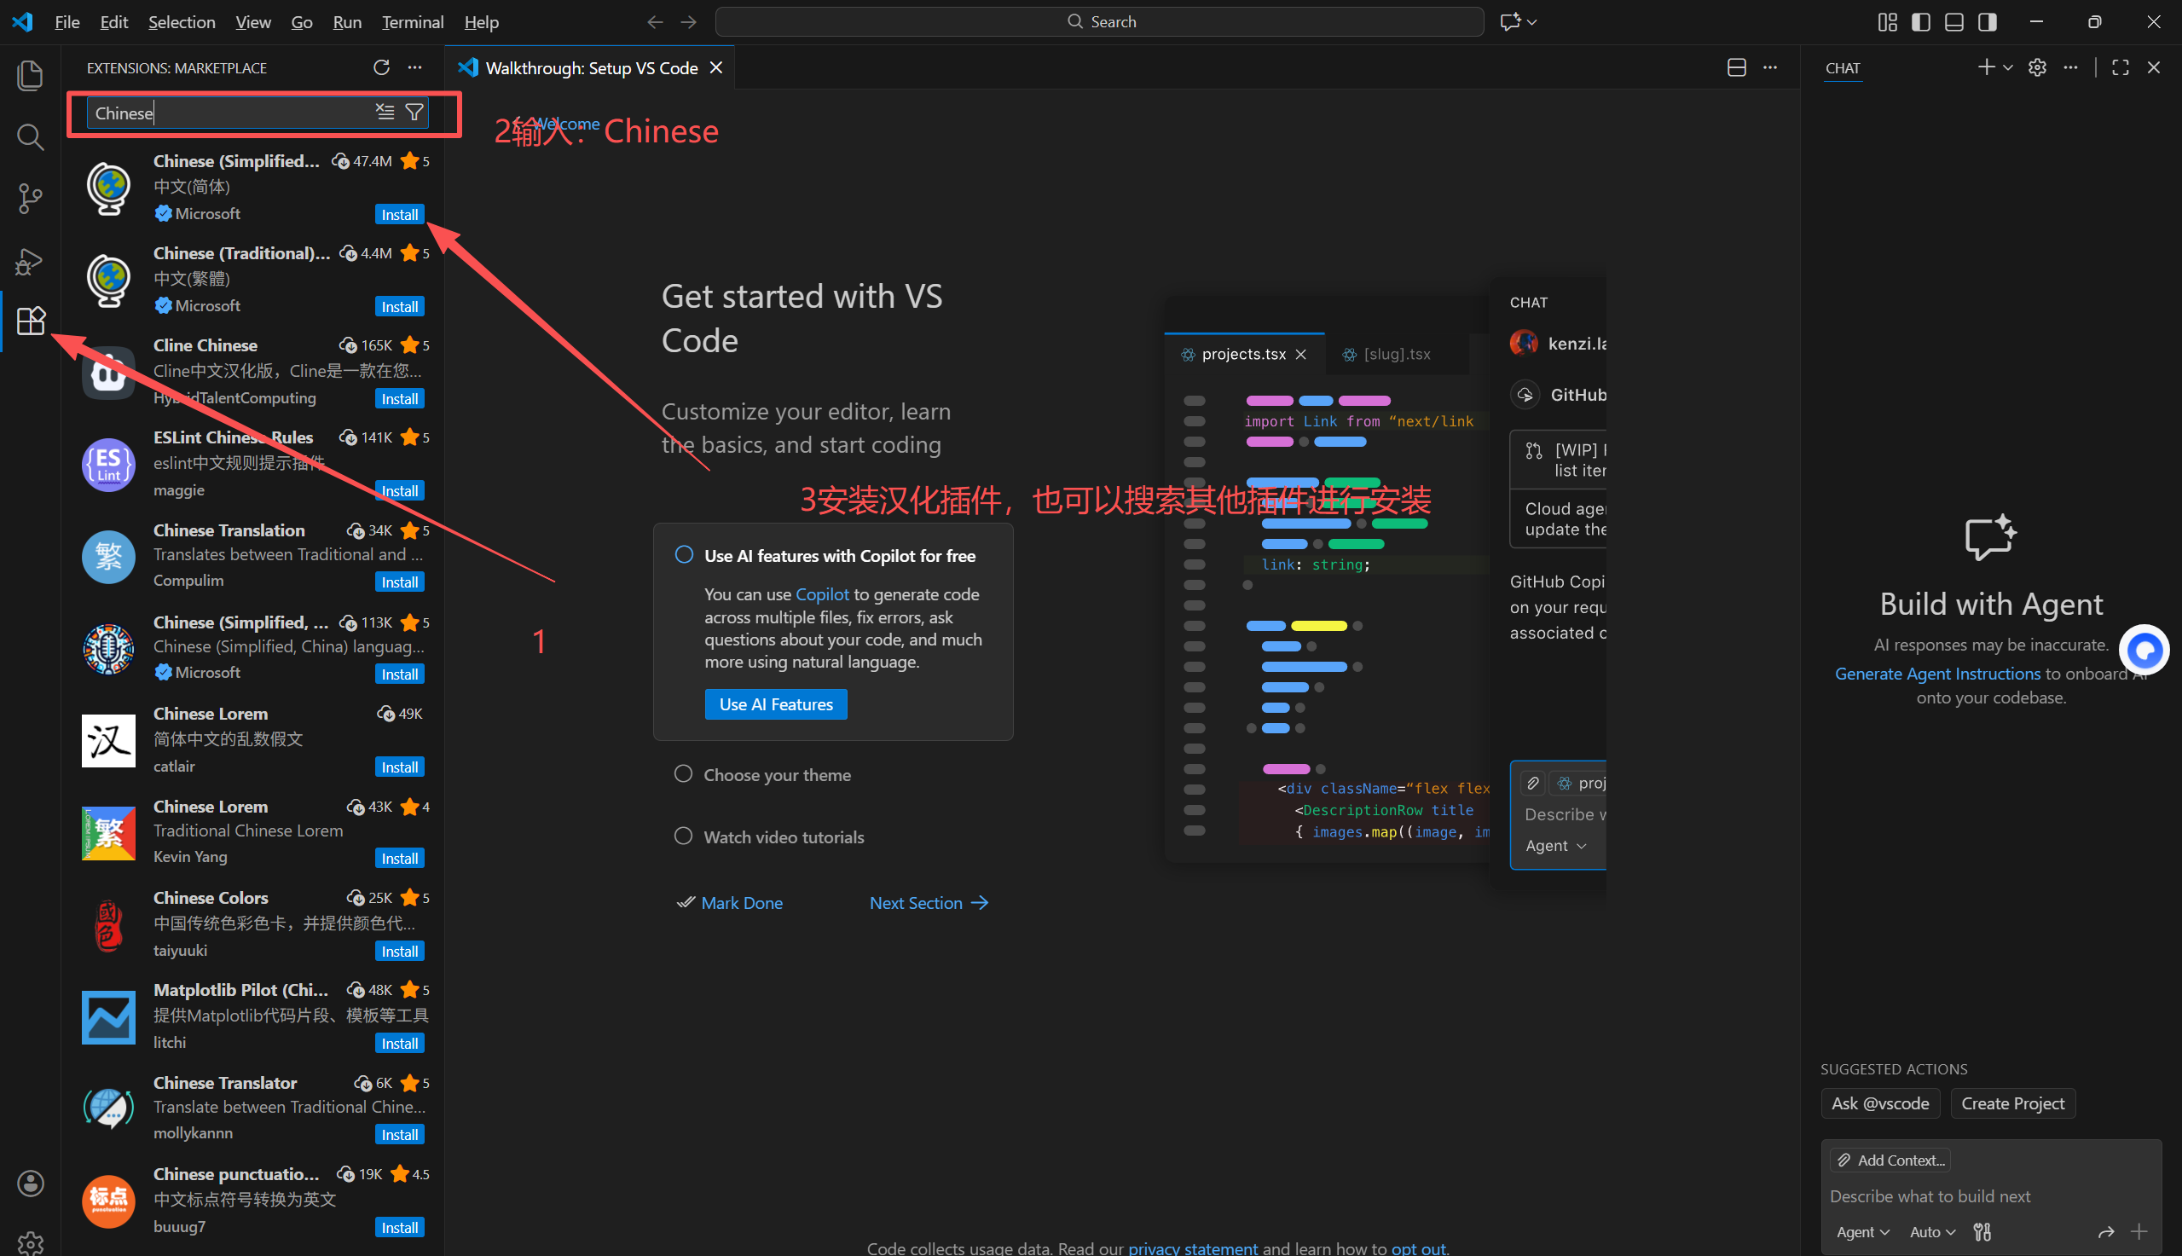Clear extensions search results
2182x1256 pixels.
click(x=385, y=113)
